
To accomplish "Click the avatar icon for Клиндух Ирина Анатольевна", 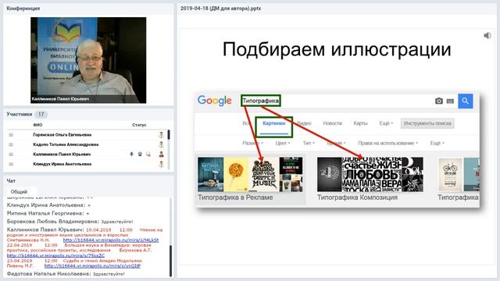I will coord(161,164).
